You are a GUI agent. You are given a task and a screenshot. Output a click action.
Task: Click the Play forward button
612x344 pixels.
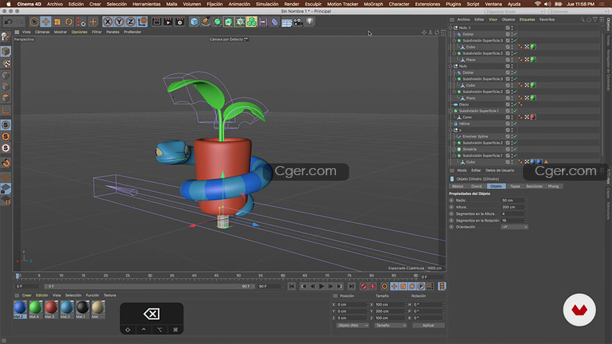click(x=321, y=286)
